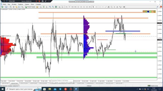The height and width of the screenshot is (91, 163).
Task: Click the Zoom Out magnifier icon
Action: point(53,7)
